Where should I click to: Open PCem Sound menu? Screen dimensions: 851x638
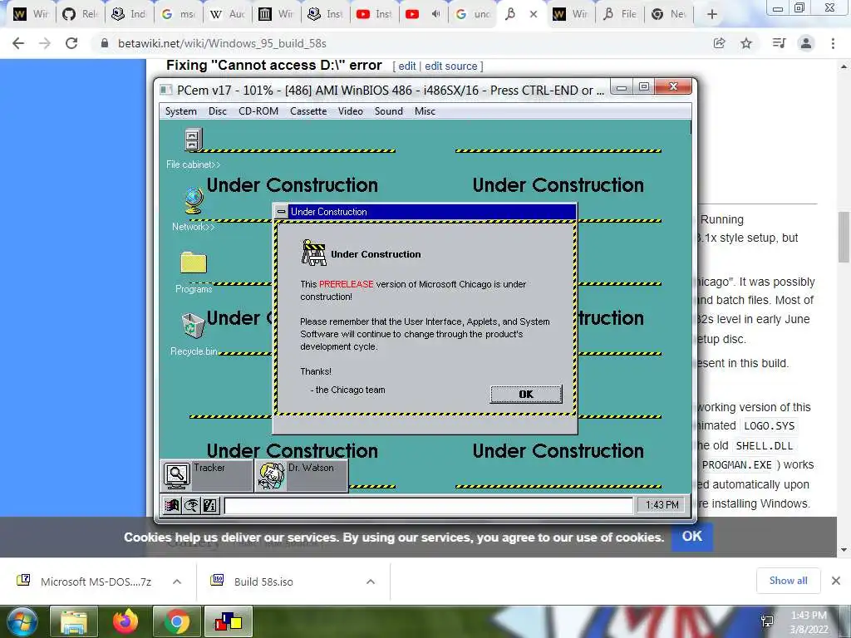tap(389, 111)
